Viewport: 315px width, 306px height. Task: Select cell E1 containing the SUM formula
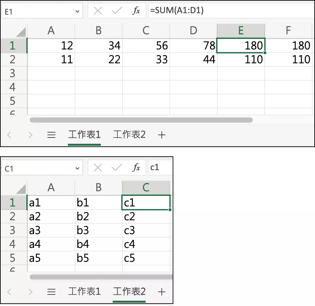[x=241, y=45]
